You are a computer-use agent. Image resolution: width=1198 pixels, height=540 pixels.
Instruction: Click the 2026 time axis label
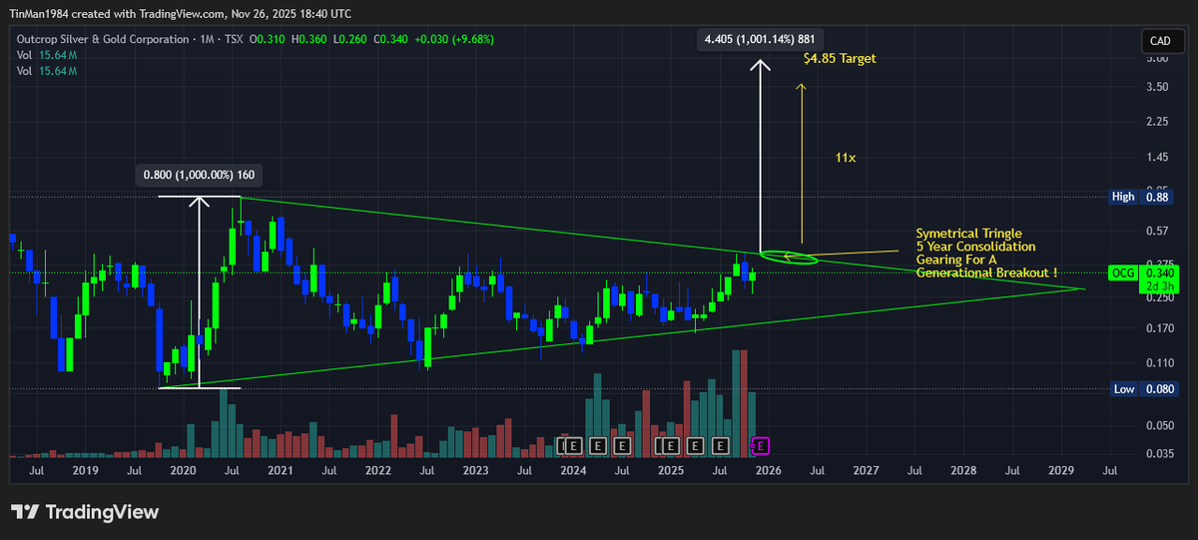[x=768, y=470]
